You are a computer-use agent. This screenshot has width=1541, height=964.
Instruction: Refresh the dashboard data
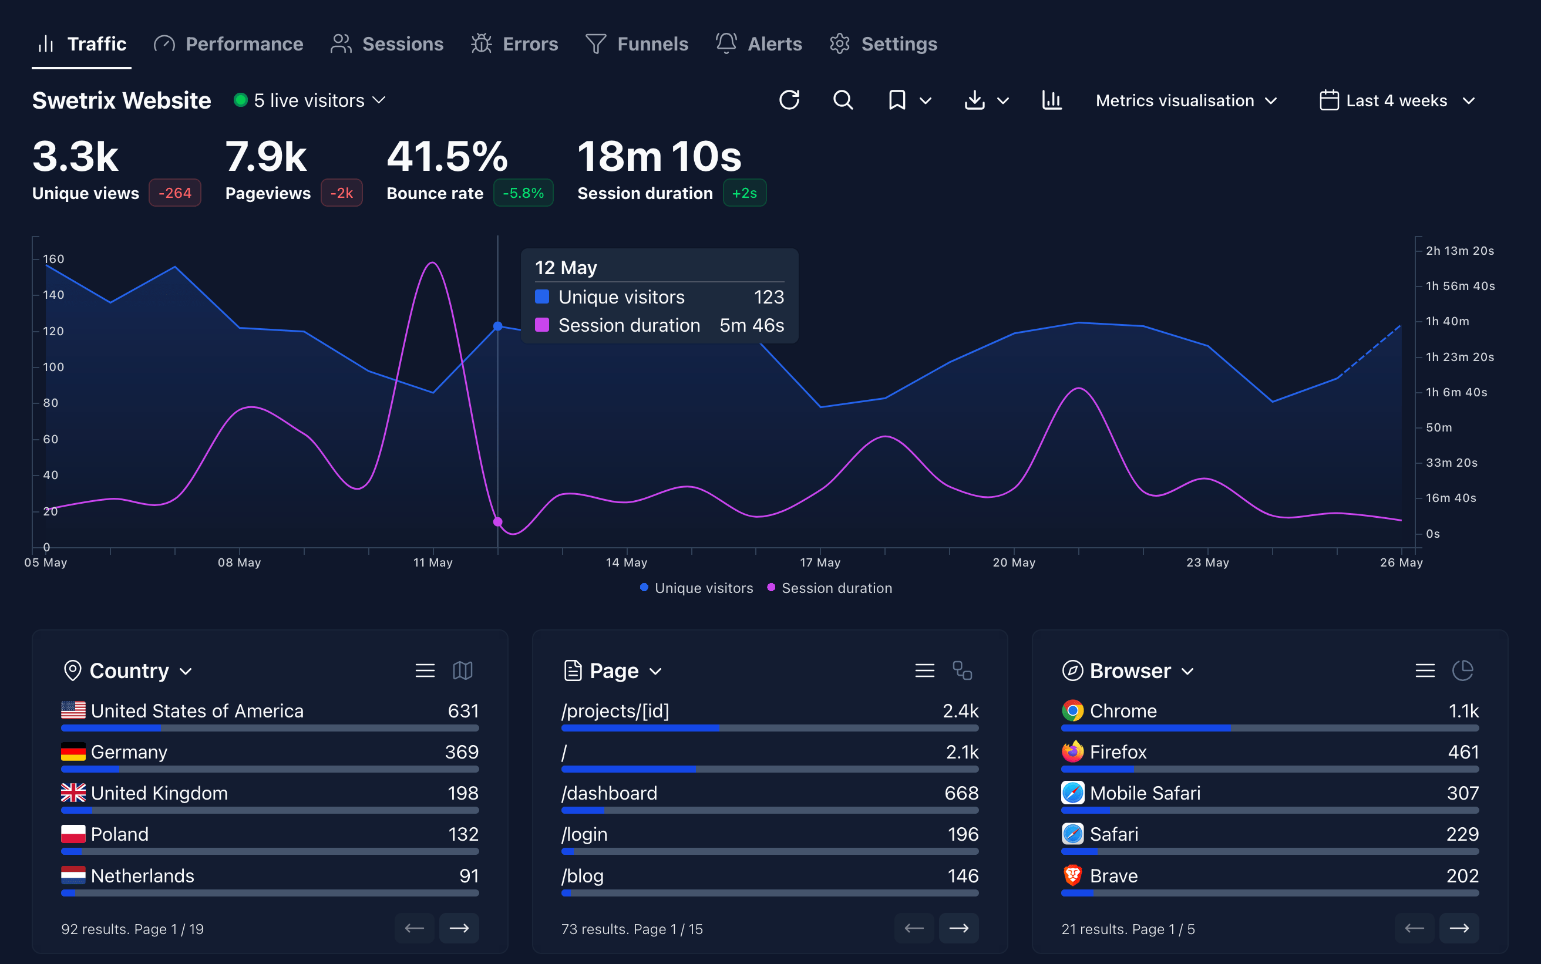790,100
